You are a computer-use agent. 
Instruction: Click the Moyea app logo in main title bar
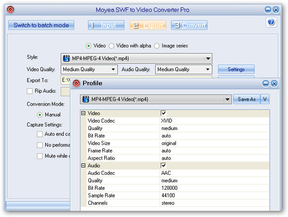coord(11,10)
